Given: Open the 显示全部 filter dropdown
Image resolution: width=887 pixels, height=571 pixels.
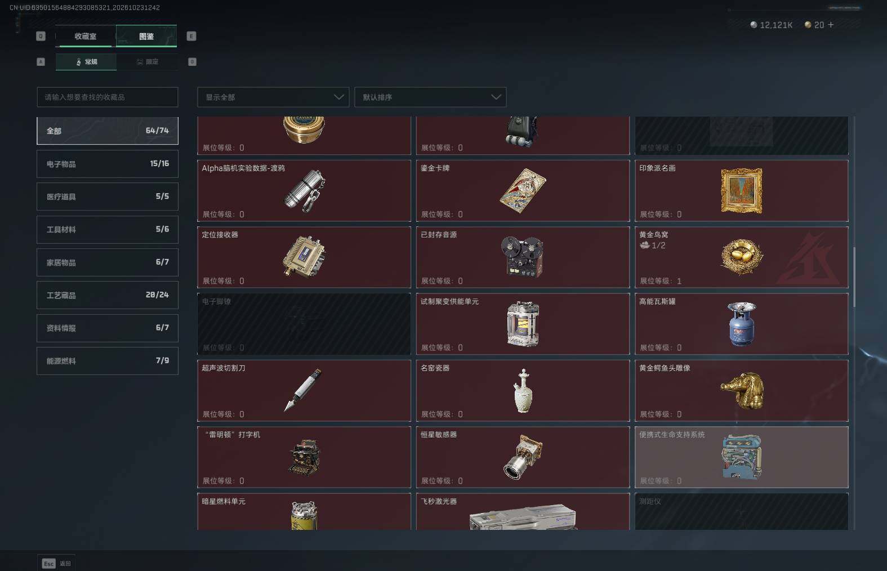Looking at the screenshot, I should [273, 97].
